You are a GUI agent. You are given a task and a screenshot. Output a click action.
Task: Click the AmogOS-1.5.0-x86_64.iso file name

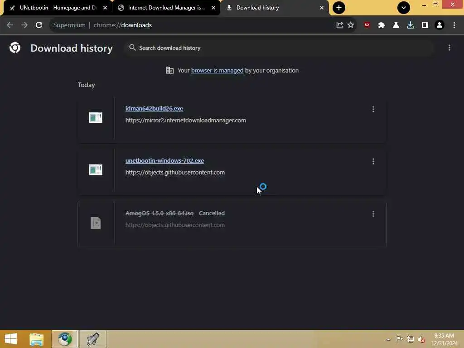[159, 213]
